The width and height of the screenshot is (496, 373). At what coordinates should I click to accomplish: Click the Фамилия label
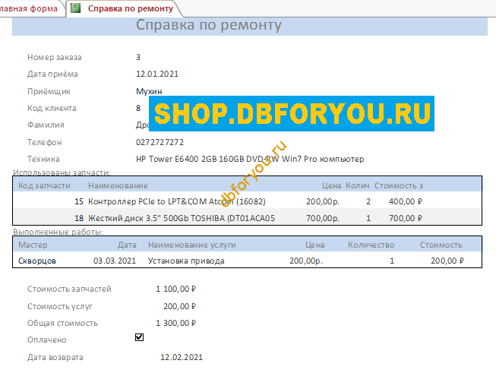(46, 125)
